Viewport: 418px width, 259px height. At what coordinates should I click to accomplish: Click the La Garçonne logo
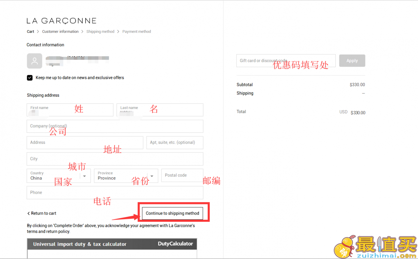[x=61, y=21]
